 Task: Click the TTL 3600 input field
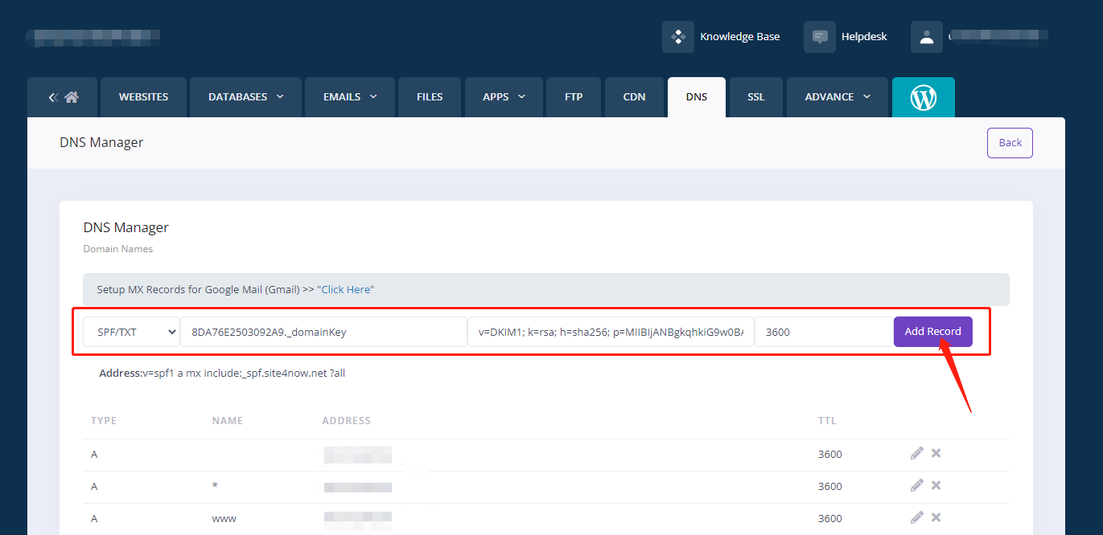823,332
